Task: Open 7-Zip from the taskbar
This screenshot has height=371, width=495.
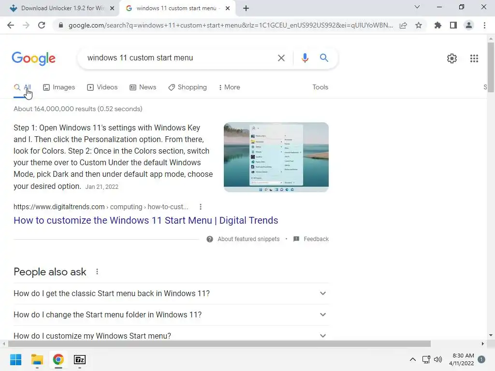Action: (x=80, y=359)
